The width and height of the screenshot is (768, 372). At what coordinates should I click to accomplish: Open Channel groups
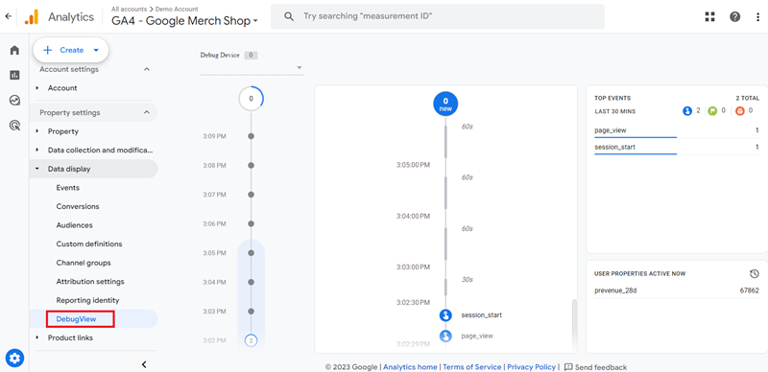point(84,263)
